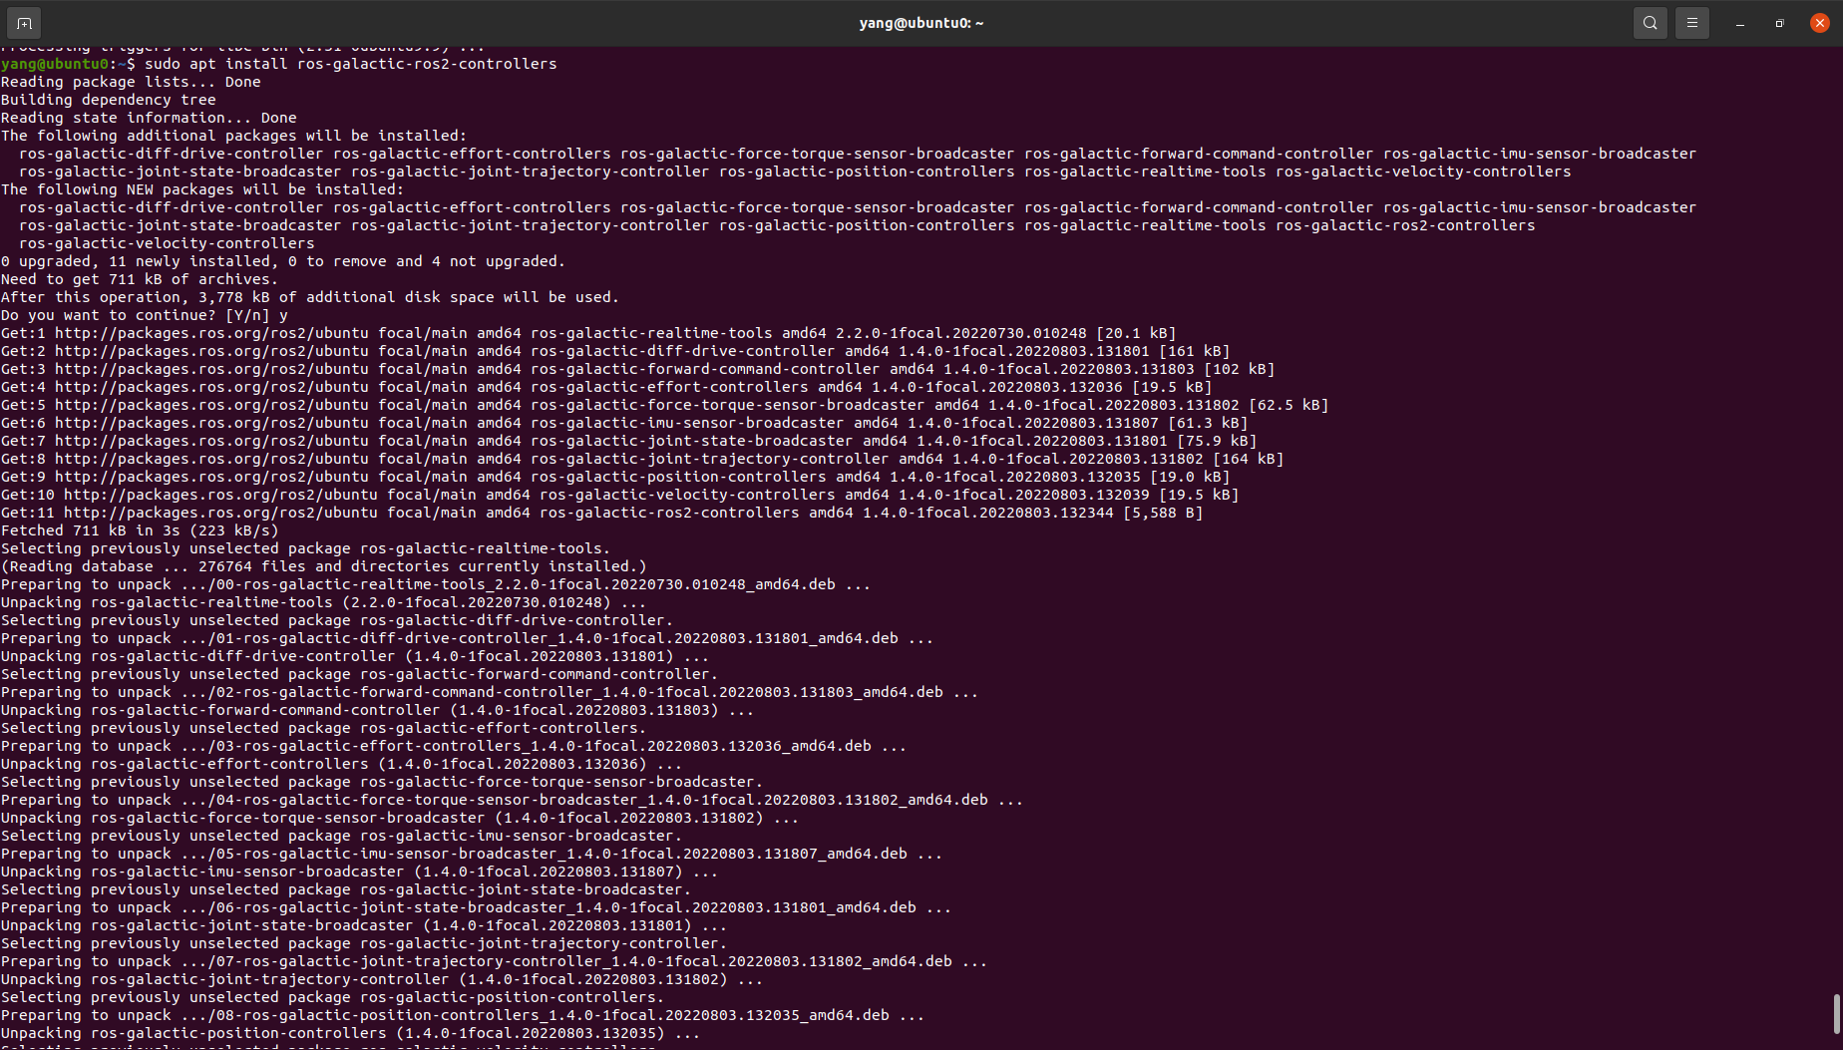Click 'Unpacking ros-galactic-force-torque-sensor-broadcaster' line
Viewport: 1843px width, 1050px height.
[x=400, y=818]
